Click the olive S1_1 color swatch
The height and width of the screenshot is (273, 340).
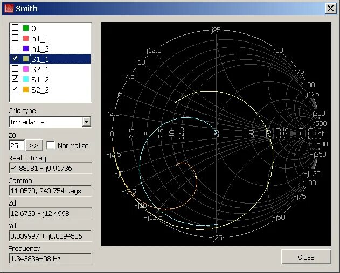point(26,59)
